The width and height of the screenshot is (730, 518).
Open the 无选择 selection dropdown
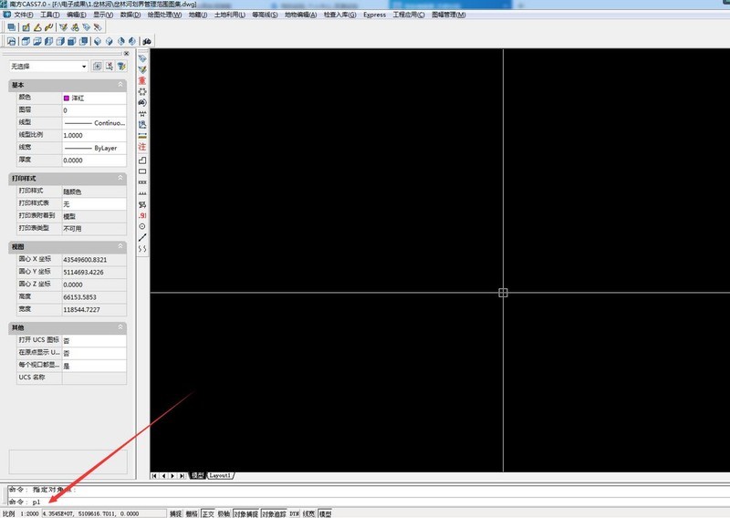pos(48,67)
